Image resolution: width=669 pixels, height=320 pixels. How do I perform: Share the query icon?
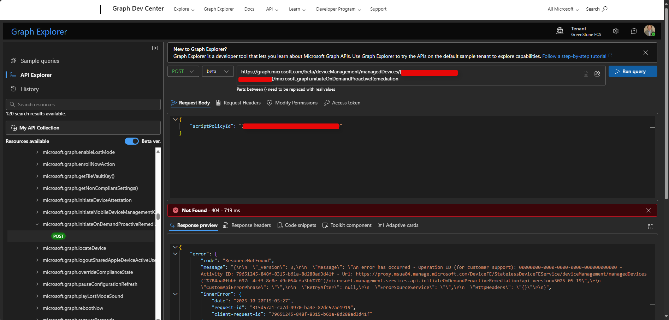(x=597, y=73)
